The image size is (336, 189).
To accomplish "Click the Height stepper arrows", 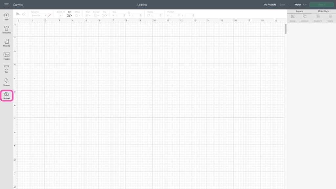I will (x=140, y=15).
